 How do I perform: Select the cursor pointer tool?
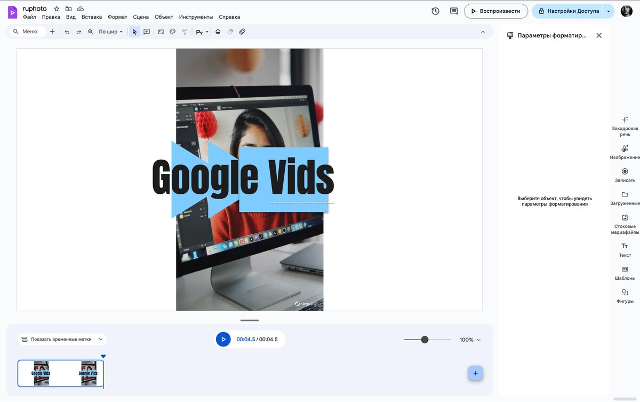[134, 32]
